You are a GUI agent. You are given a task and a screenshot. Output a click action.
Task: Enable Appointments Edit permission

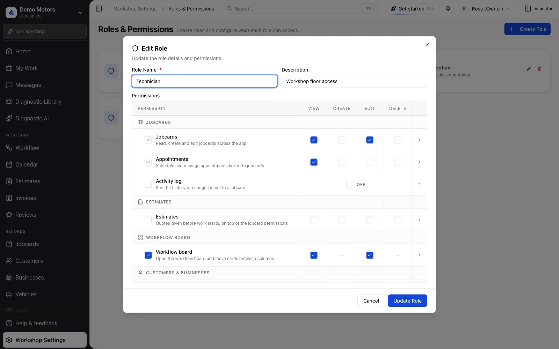tap(370, 162)
